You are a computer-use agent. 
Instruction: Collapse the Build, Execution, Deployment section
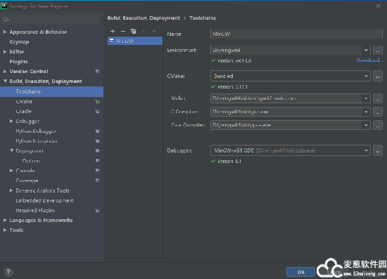tap(5, 81)
